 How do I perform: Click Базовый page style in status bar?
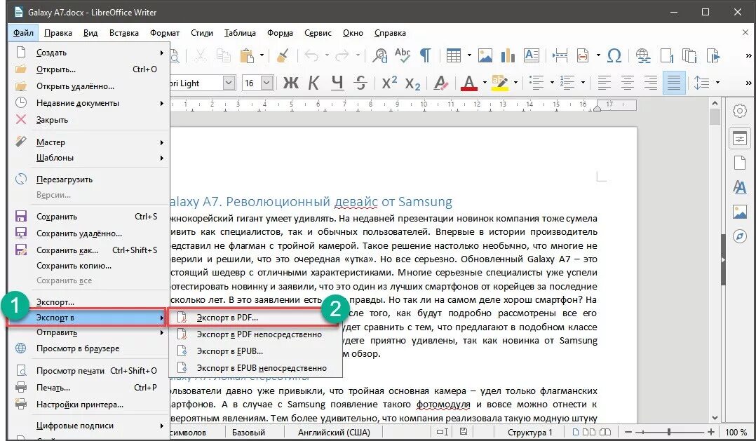point(249,433)
